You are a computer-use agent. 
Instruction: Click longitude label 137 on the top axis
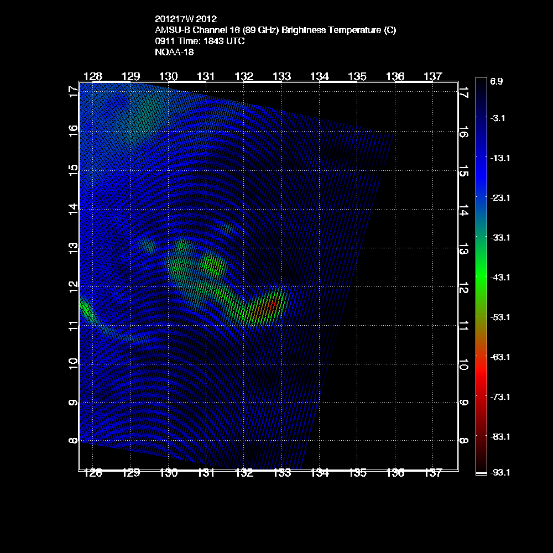coord(433,76)
